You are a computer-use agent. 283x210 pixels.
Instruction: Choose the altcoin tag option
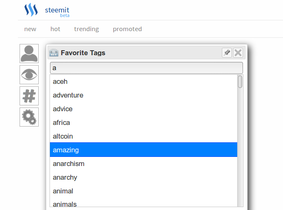[x=144, y=136]
